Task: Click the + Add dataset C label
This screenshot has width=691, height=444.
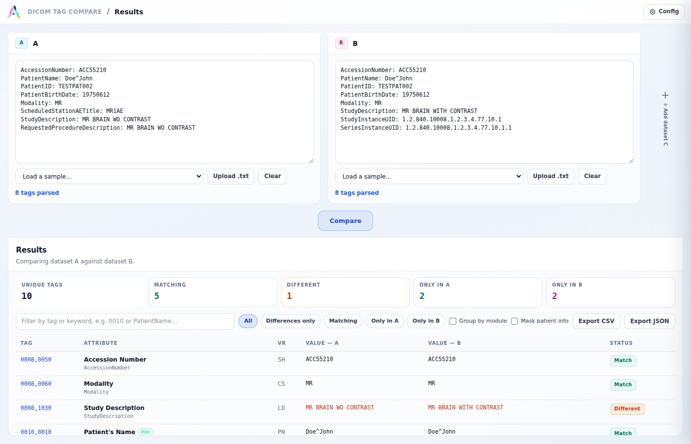Action: coord(665,124)
